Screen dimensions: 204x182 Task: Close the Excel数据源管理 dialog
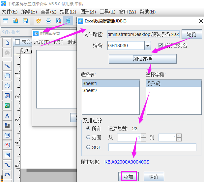point(201,21)
